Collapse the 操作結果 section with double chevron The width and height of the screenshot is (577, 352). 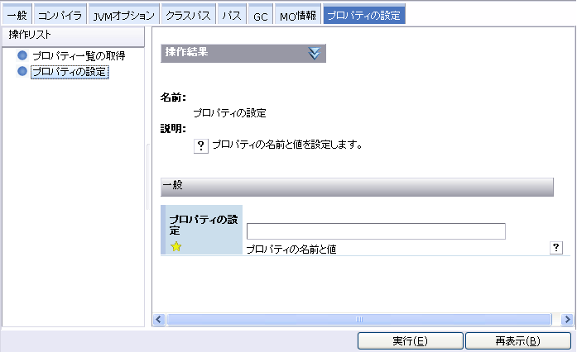pos(314,53)
